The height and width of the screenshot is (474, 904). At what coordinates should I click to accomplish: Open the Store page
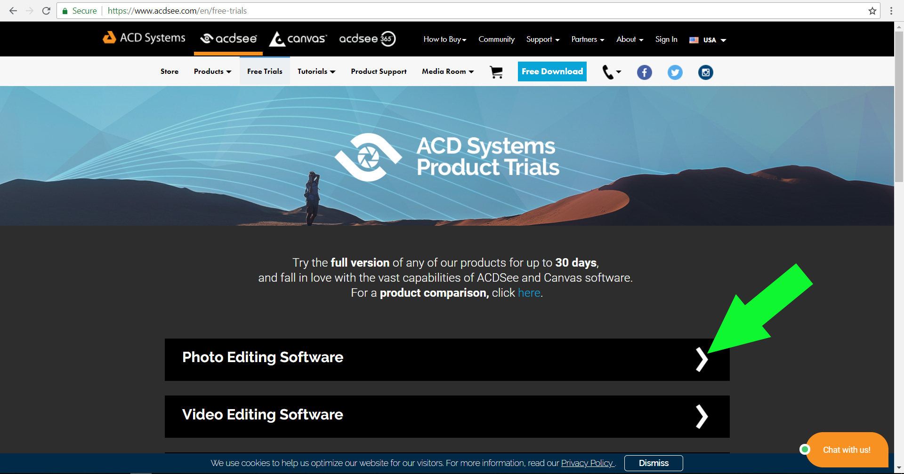click(169, 71)
